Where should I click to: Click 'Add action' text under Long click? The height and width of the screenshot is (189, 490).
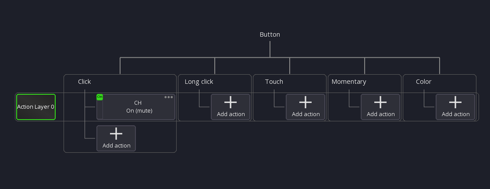[231, 114]
